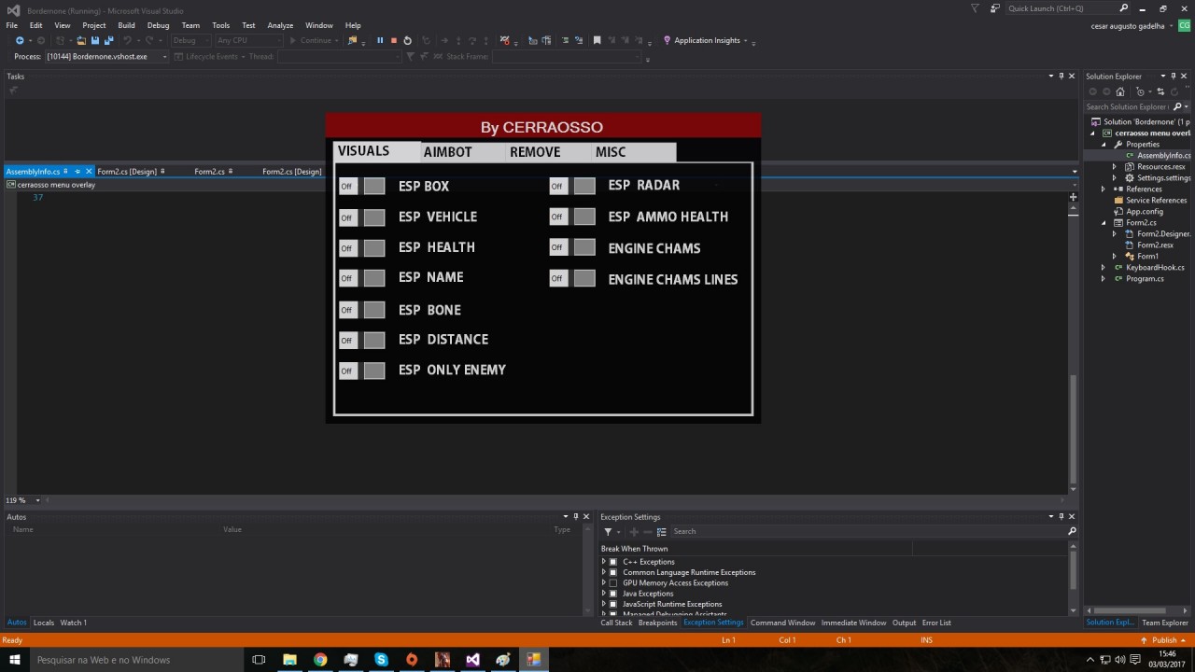Switch to the Team Explorer tab
This screenshot has width=1195, height=672.
(x=1165, y=623)
